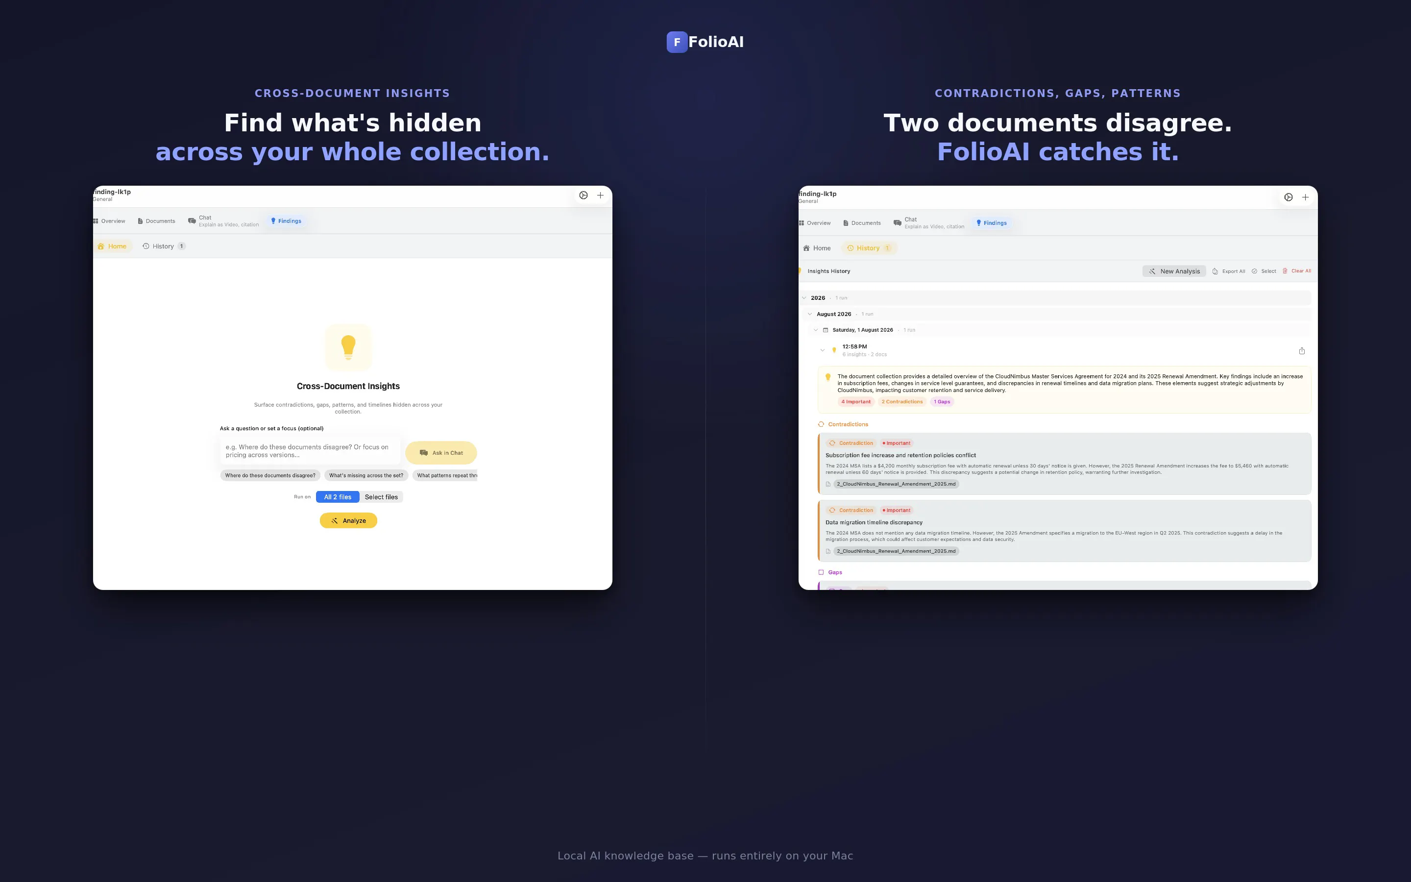The width and height of the screenshot is (1411, 882).
Task: Click the 'Gaps' section heading text
Action: coord(835,573)
